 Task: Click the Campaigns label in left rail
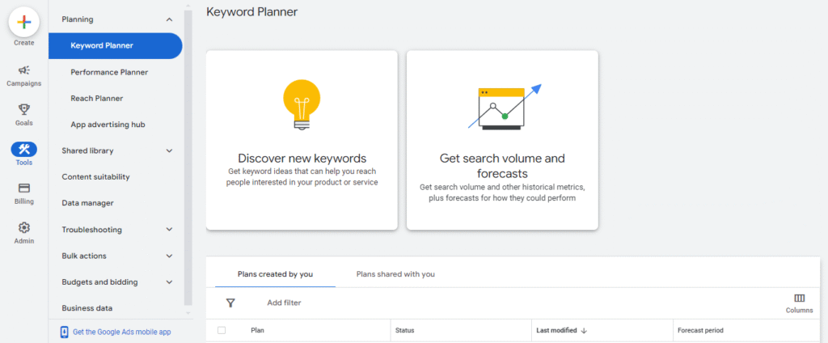(23, 83)
